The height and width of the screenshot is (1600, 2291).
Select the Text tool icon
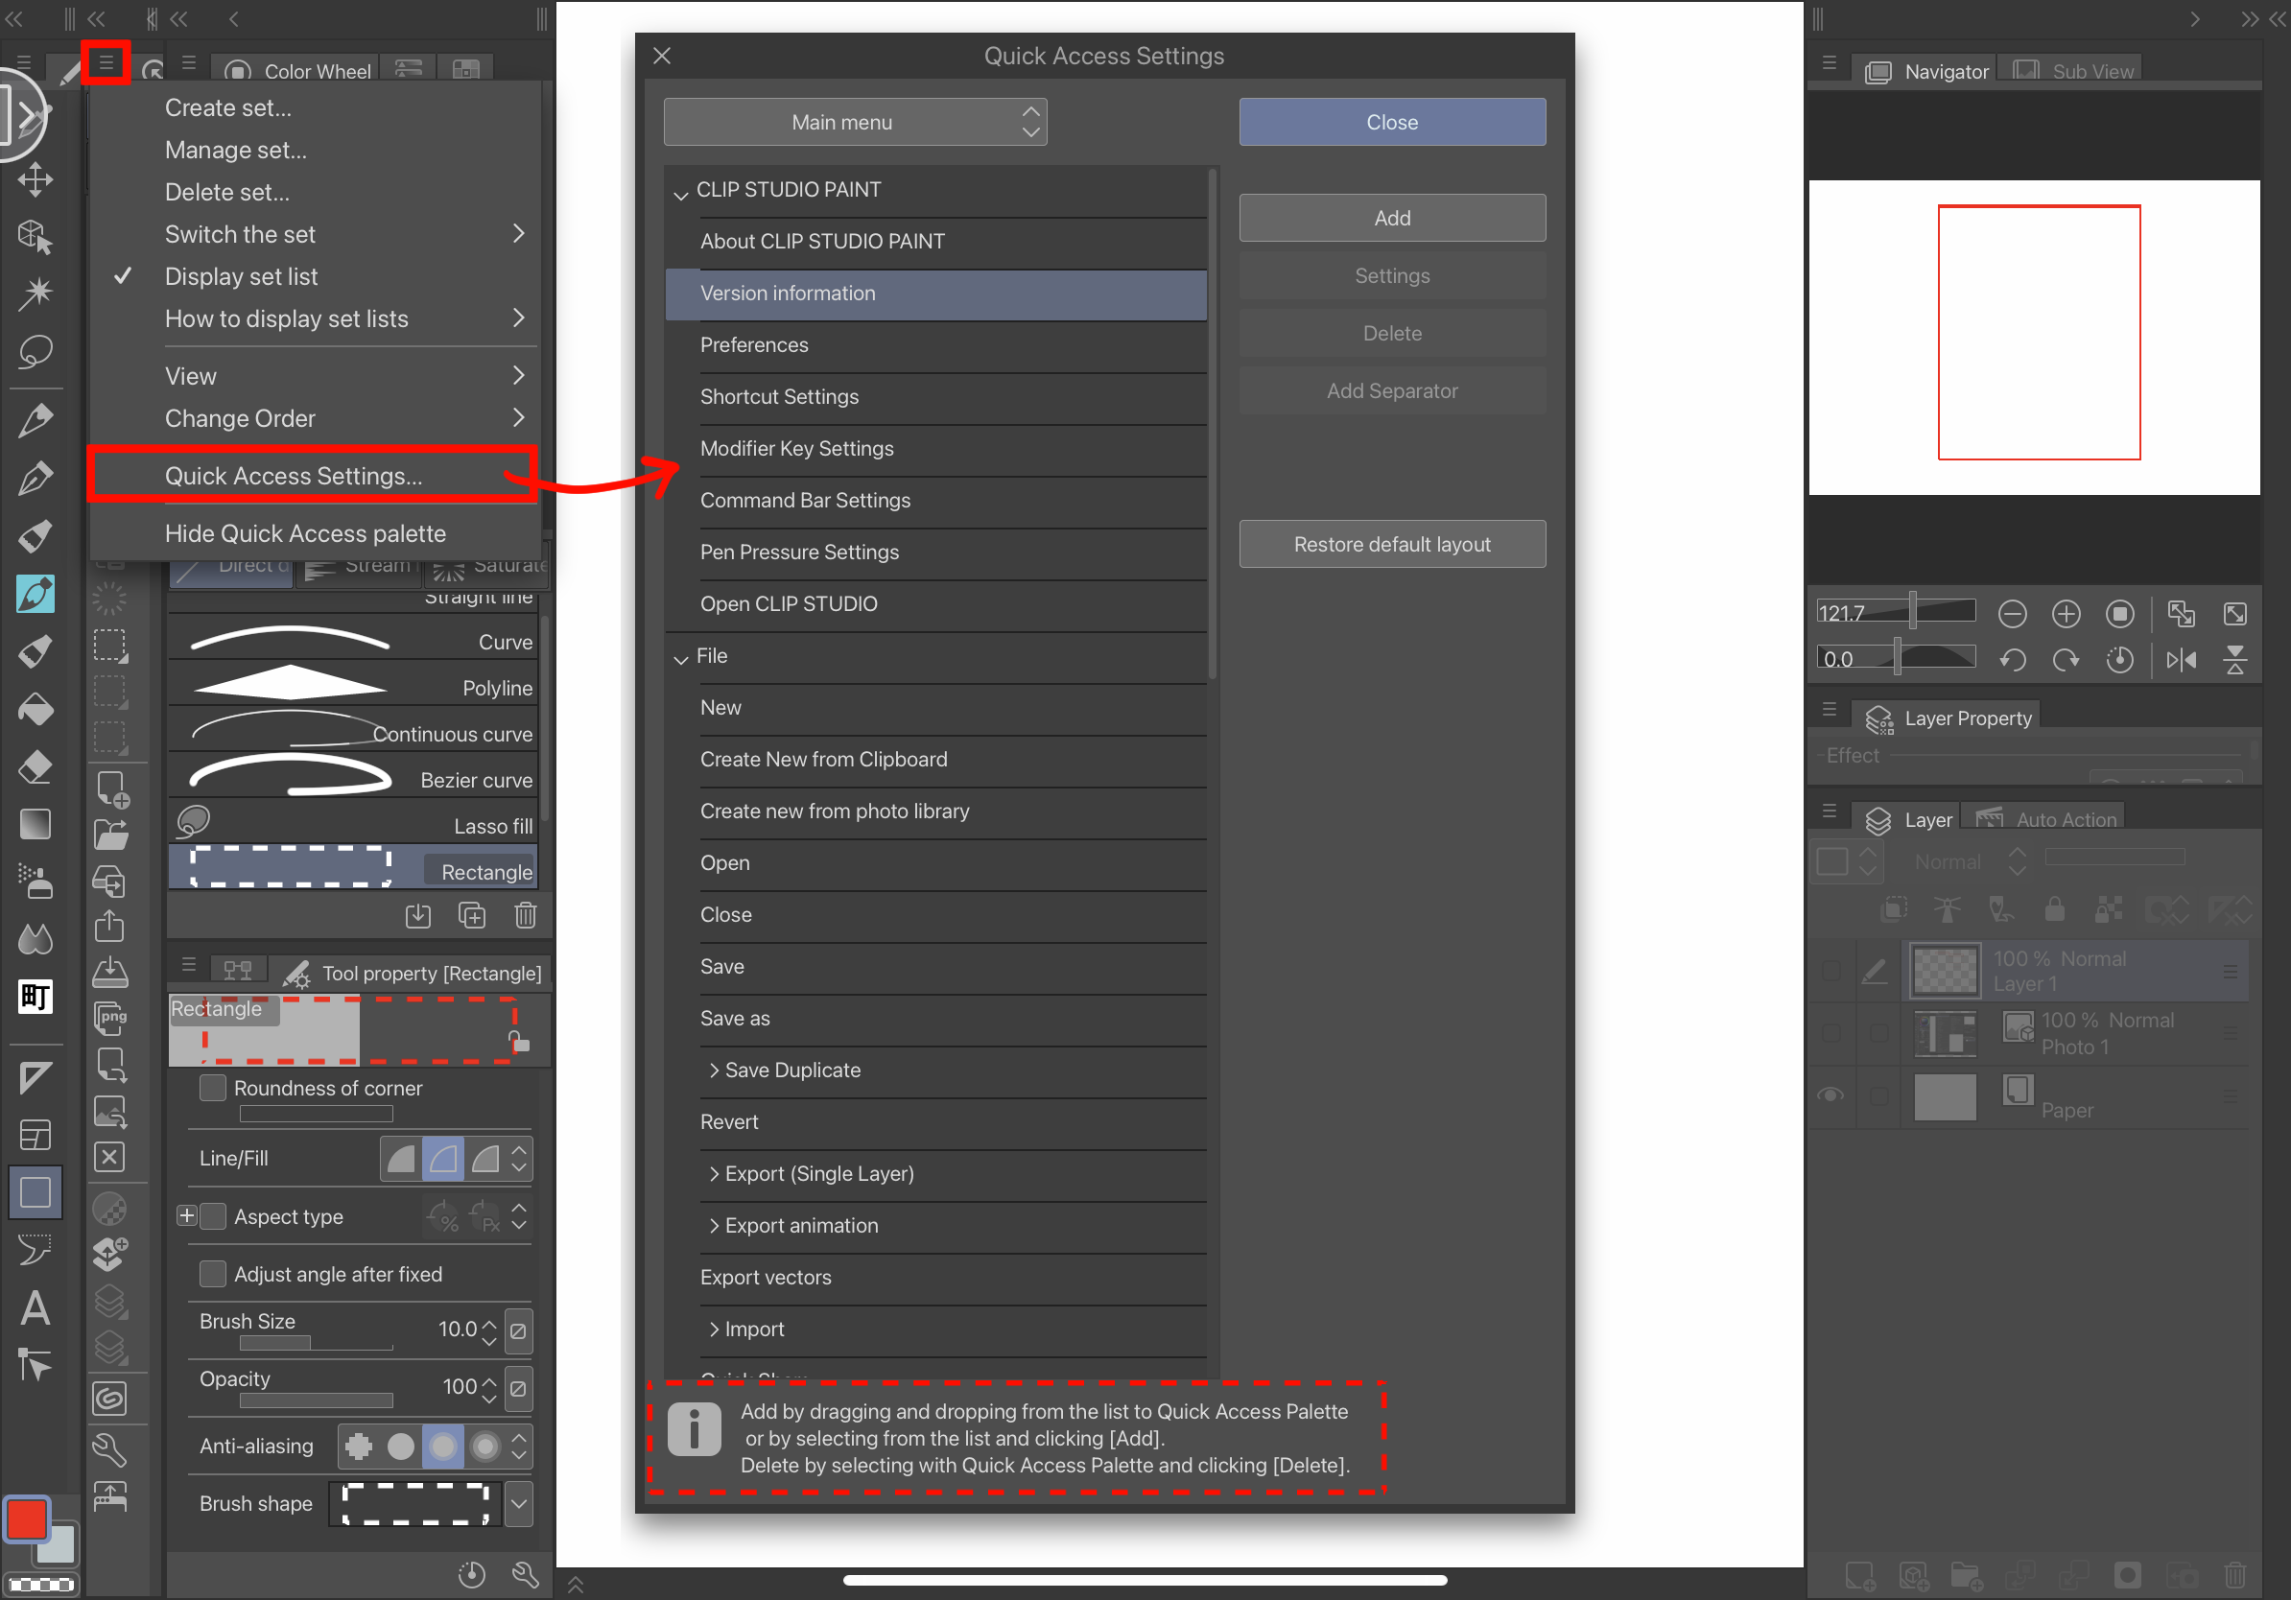35,1307
